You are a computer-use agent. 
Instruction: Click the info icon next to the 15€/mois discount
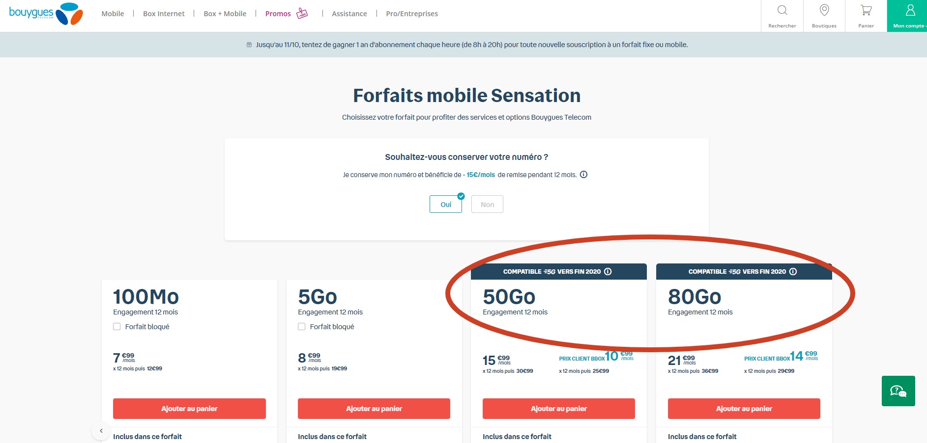[x=584, y=175]
